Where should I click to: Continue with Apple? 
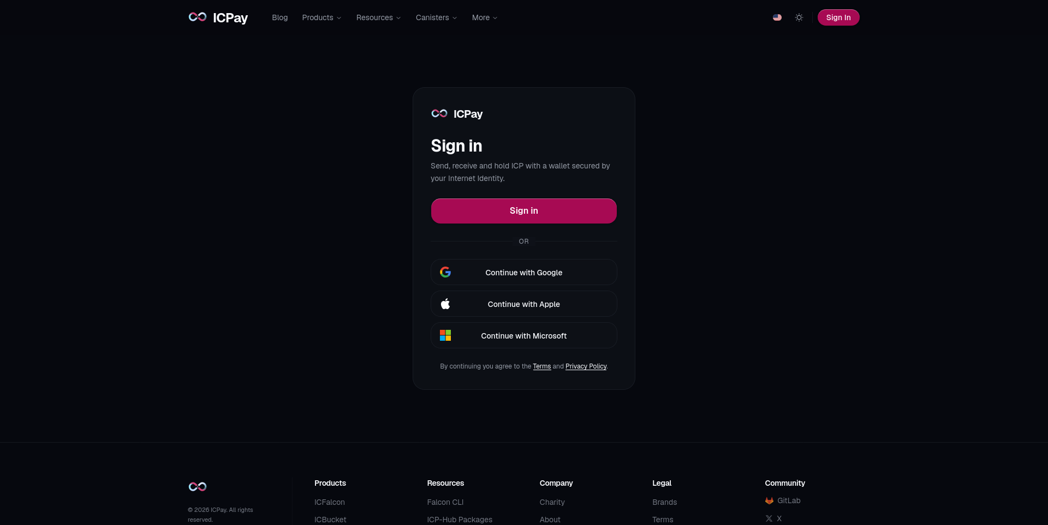coord(524,304)
